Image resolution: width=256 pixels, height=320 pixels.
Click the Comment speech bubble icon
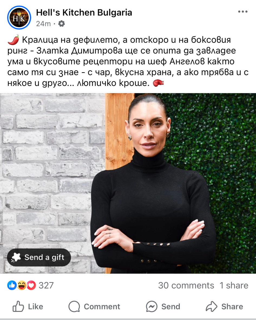[74, 306]
